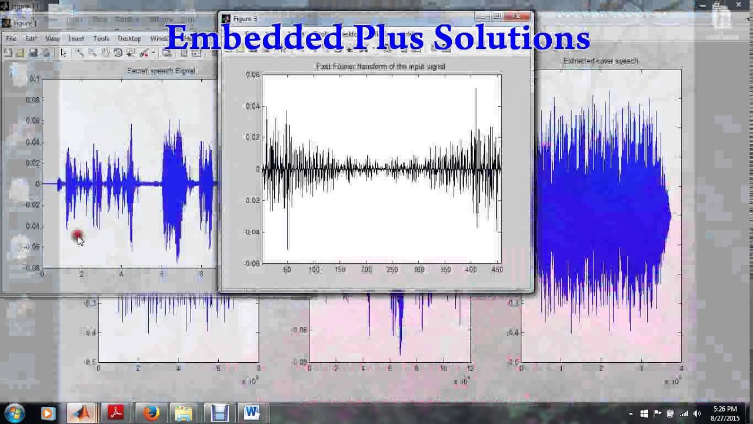Open Edit menu in Figure 1
This screenshot has height=424, width=753.
coord(31,38)
